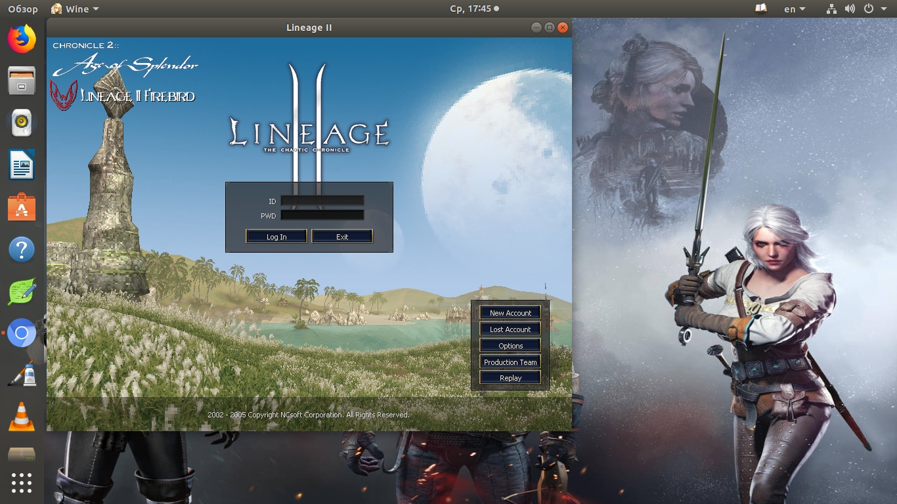Launch Firefox from the dock
Screen dimensions: 897x504
click(22, 39)
